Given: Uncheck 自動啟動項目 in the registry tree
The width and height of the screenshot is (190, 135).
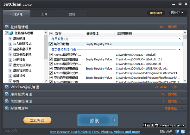Looking at the screenshot, I should (10, 49).
